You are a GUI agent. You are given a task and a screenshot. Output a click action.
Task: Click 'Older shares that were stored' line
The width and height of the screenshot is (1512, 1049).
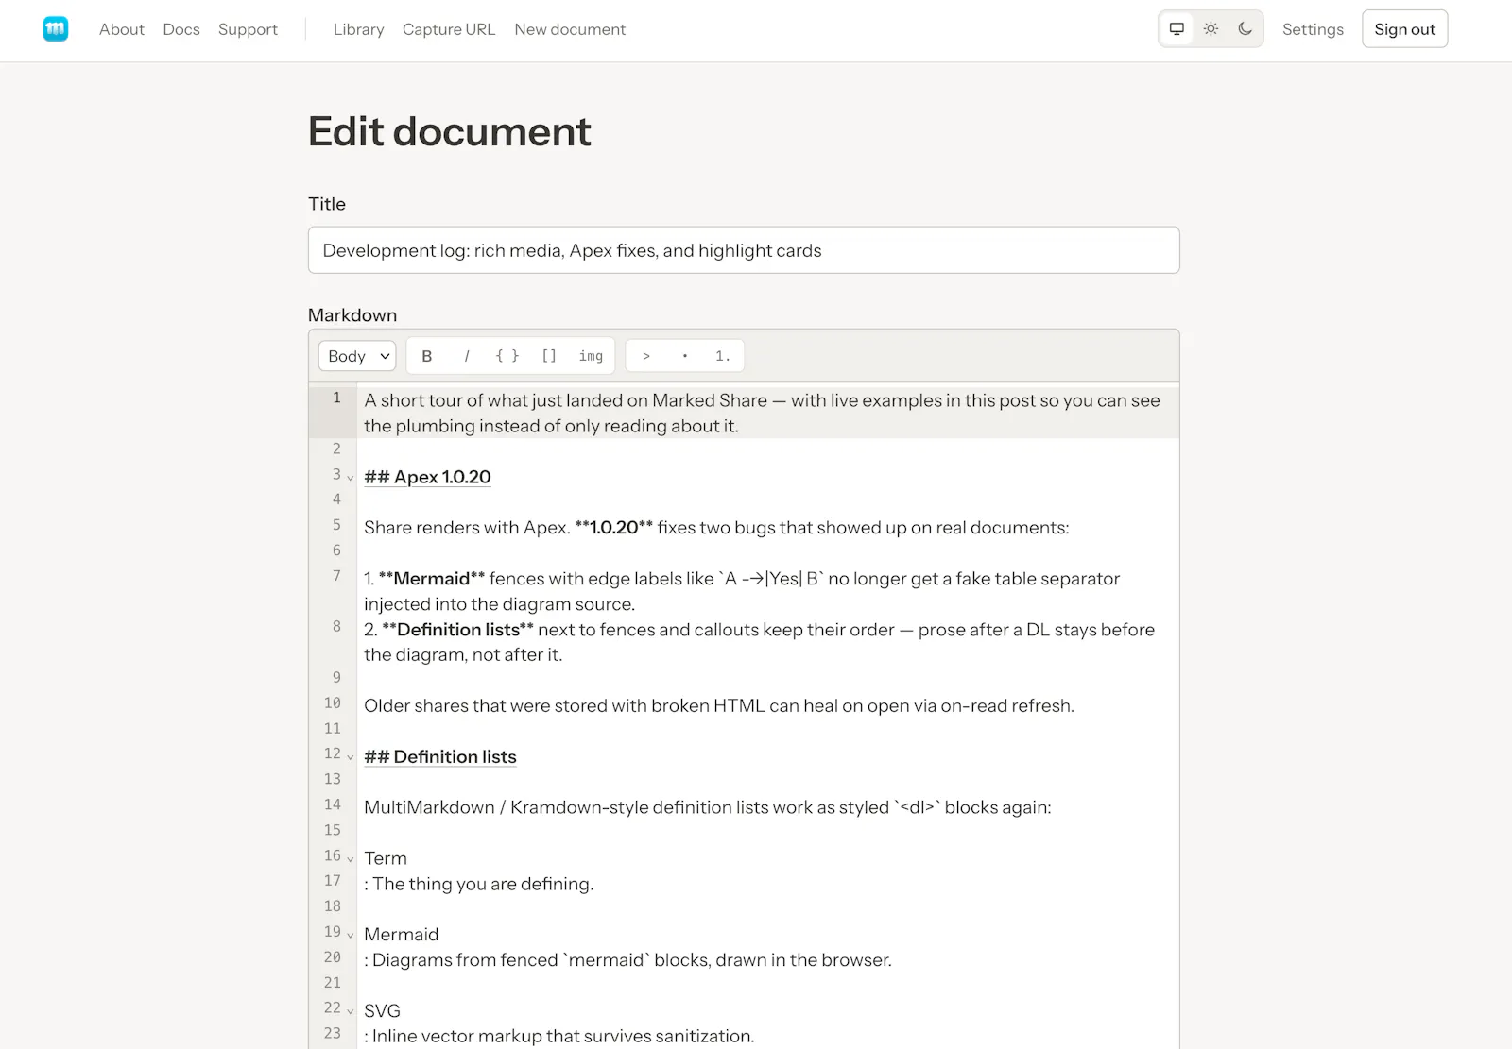coord(719,705)
